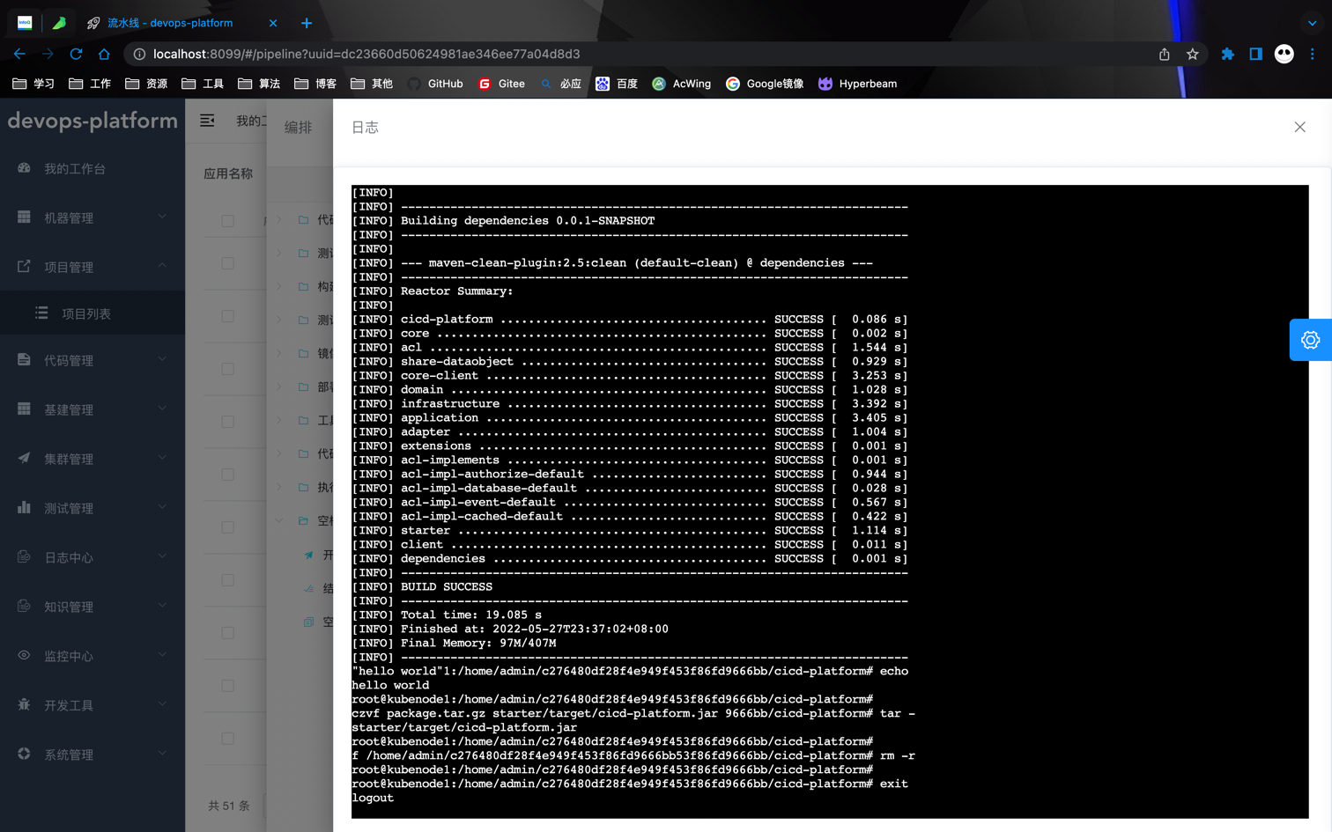
Task: Open the AcWing bookmark
Action: [x=682, y=84]
